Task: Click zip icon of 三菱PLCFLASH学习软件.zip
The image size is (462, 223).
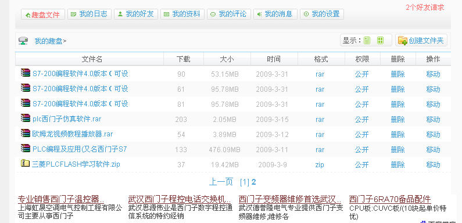Action: 25,163
